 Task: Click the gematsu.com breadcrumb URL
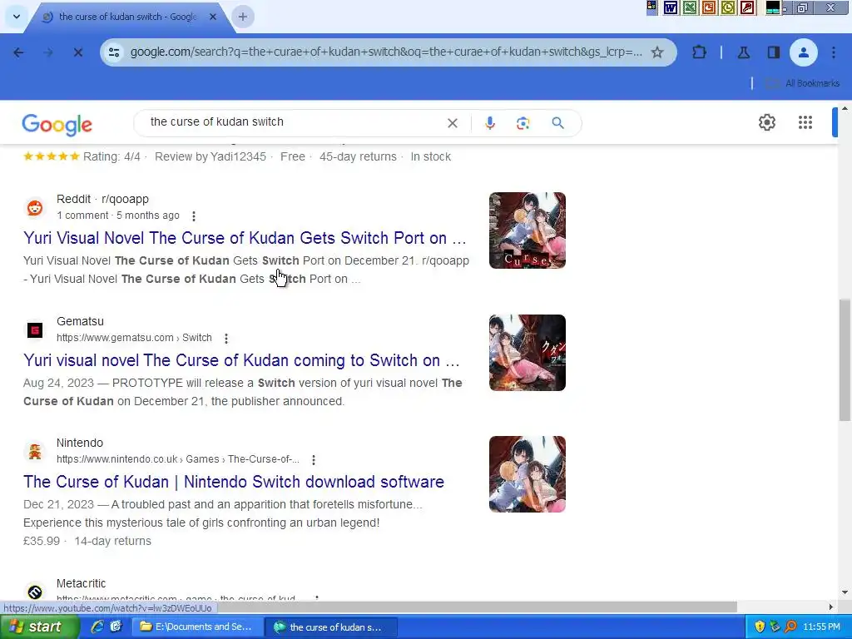point(134,338)
